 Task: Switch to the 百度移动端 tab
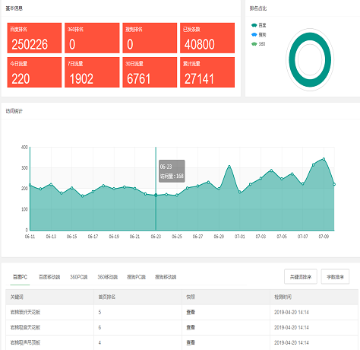click(49, 277)
